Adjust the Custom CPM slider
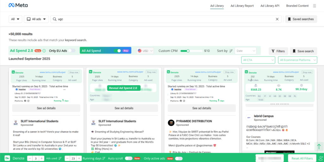The height and width of the screenshot is (162, 324). 188,51
